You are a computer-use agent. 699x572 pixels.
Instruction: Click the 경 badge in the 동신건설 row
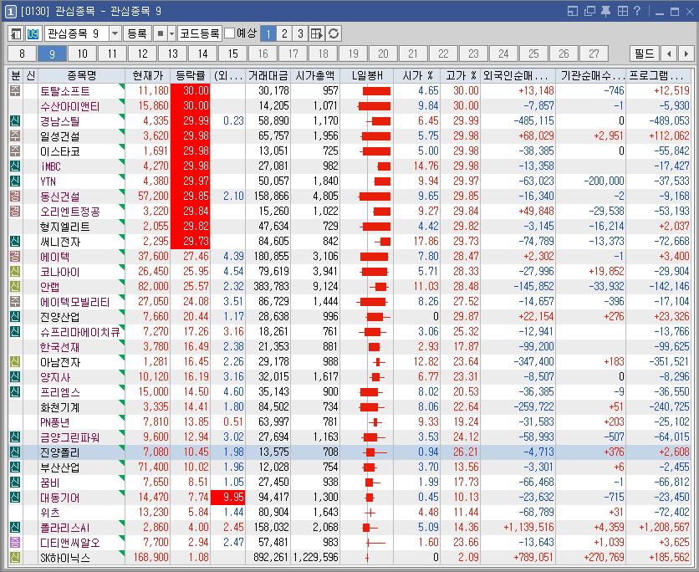click(x=15, y=197)
